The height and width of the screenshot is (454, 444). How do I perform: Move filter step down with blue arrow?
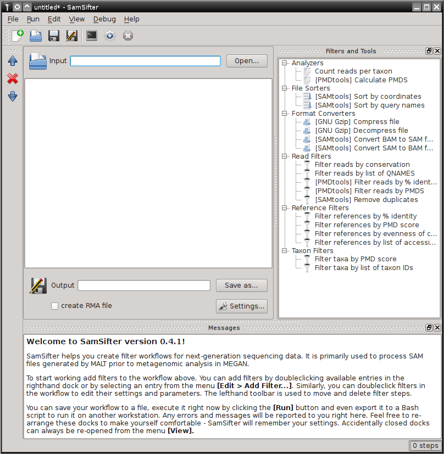click(13, 97)
